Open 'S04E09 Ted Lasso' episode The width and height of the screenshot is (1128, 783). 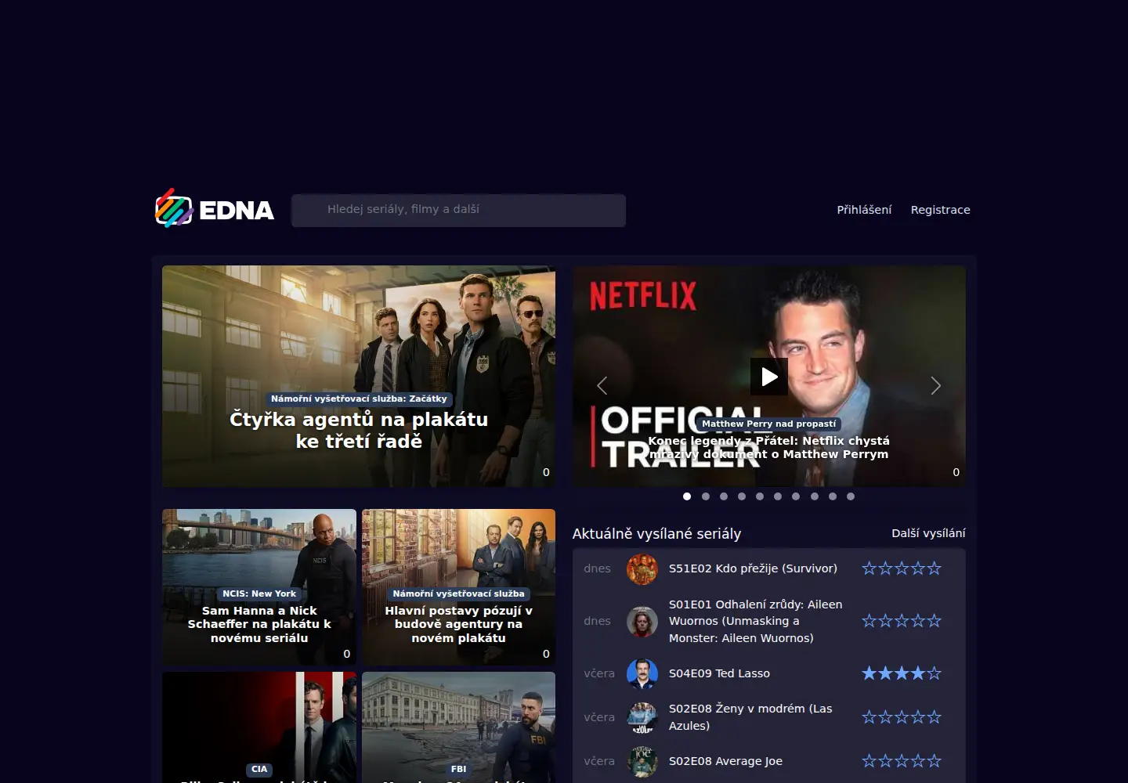coord(719,673)
